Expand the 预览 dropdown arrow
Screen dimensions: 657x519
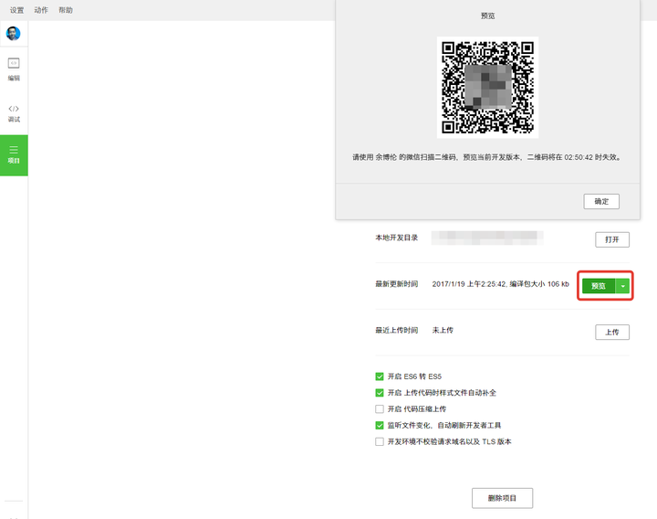(622, 286)
